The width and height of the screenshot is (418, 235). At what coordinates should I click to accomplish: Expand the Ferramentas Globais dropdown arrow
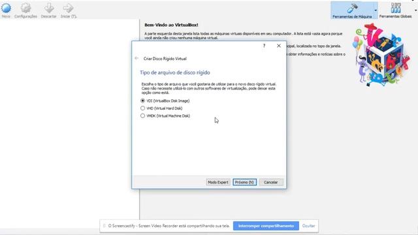click(415, 10)
